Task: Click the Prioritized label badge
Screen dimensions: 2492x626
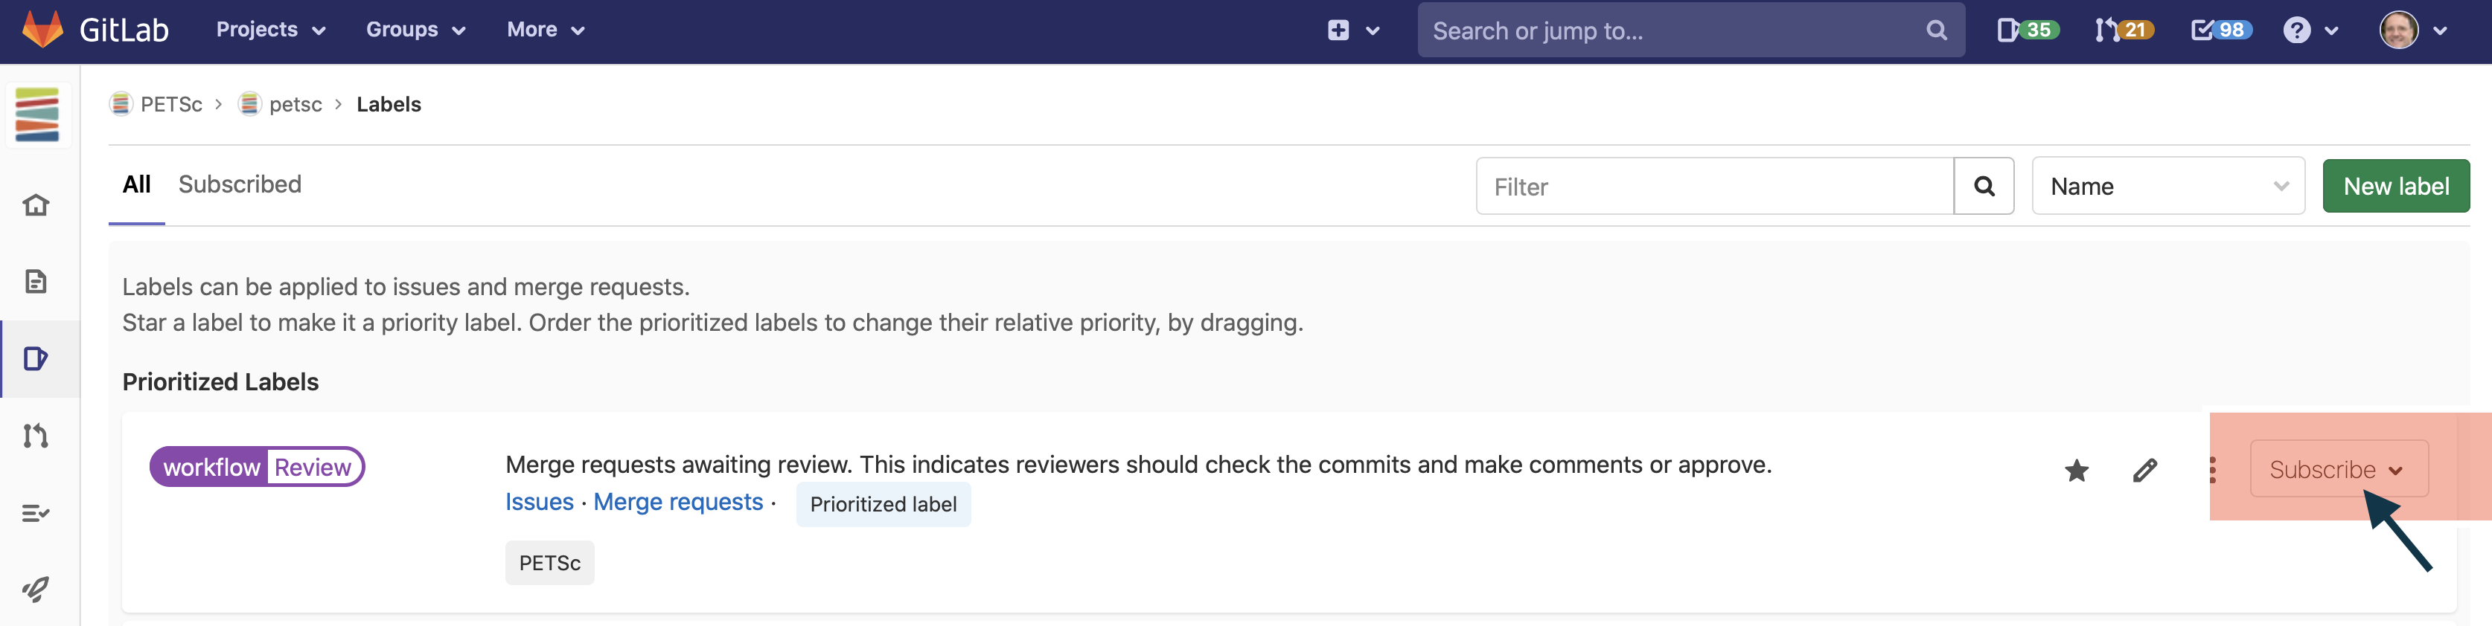Action: click(884, 504)
